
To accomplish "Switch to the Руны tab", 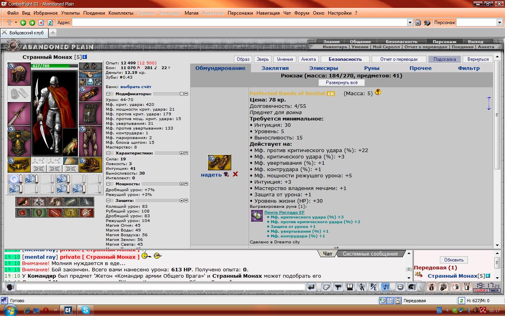I will [372, 68].
